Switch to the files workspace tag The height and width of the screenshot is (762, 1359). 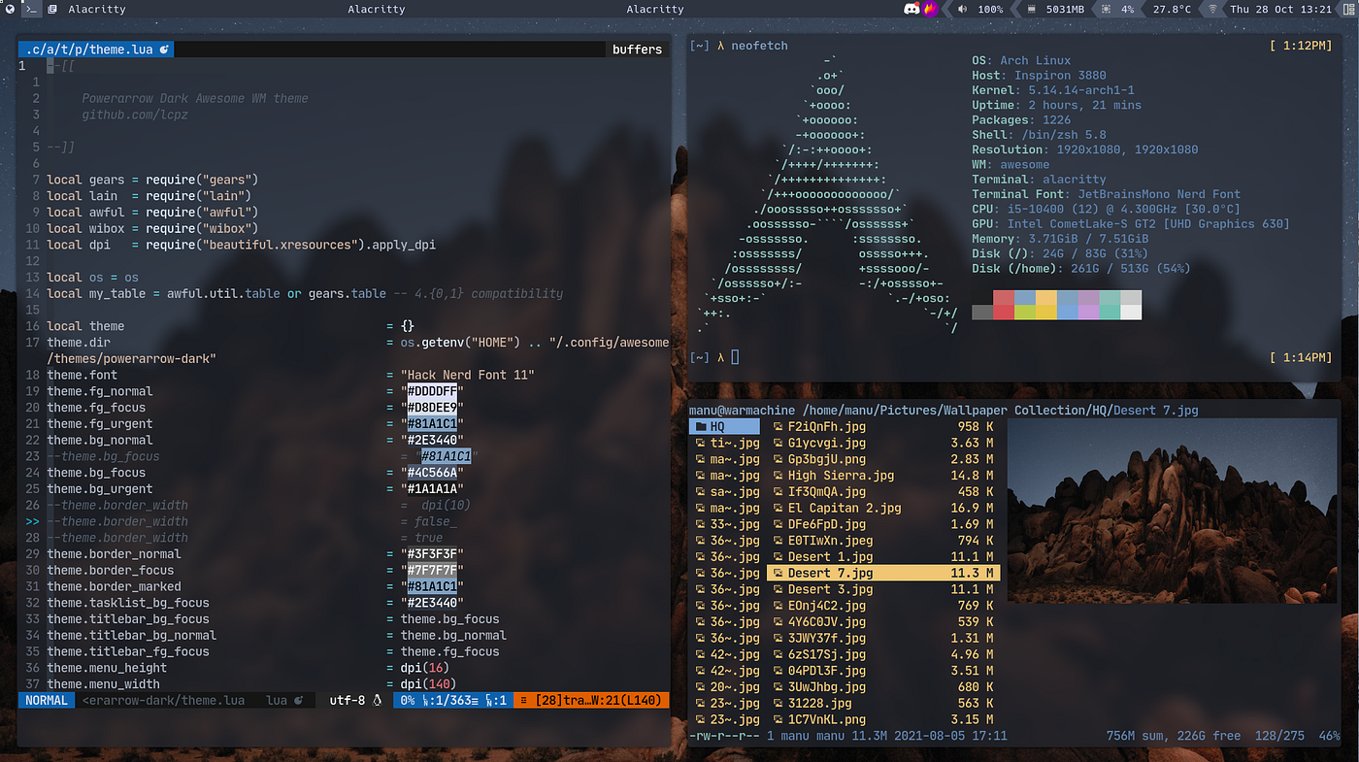coord(51,9)
